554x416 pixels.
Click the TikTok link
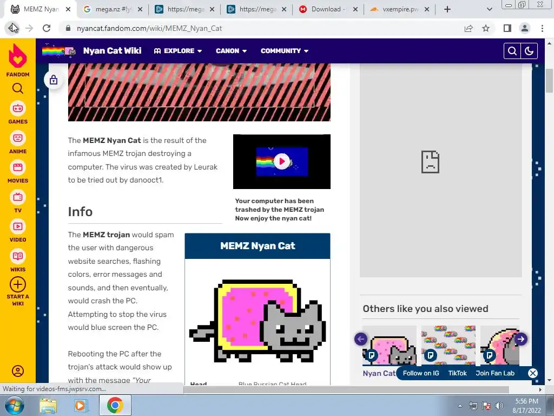tap(457, 373)
